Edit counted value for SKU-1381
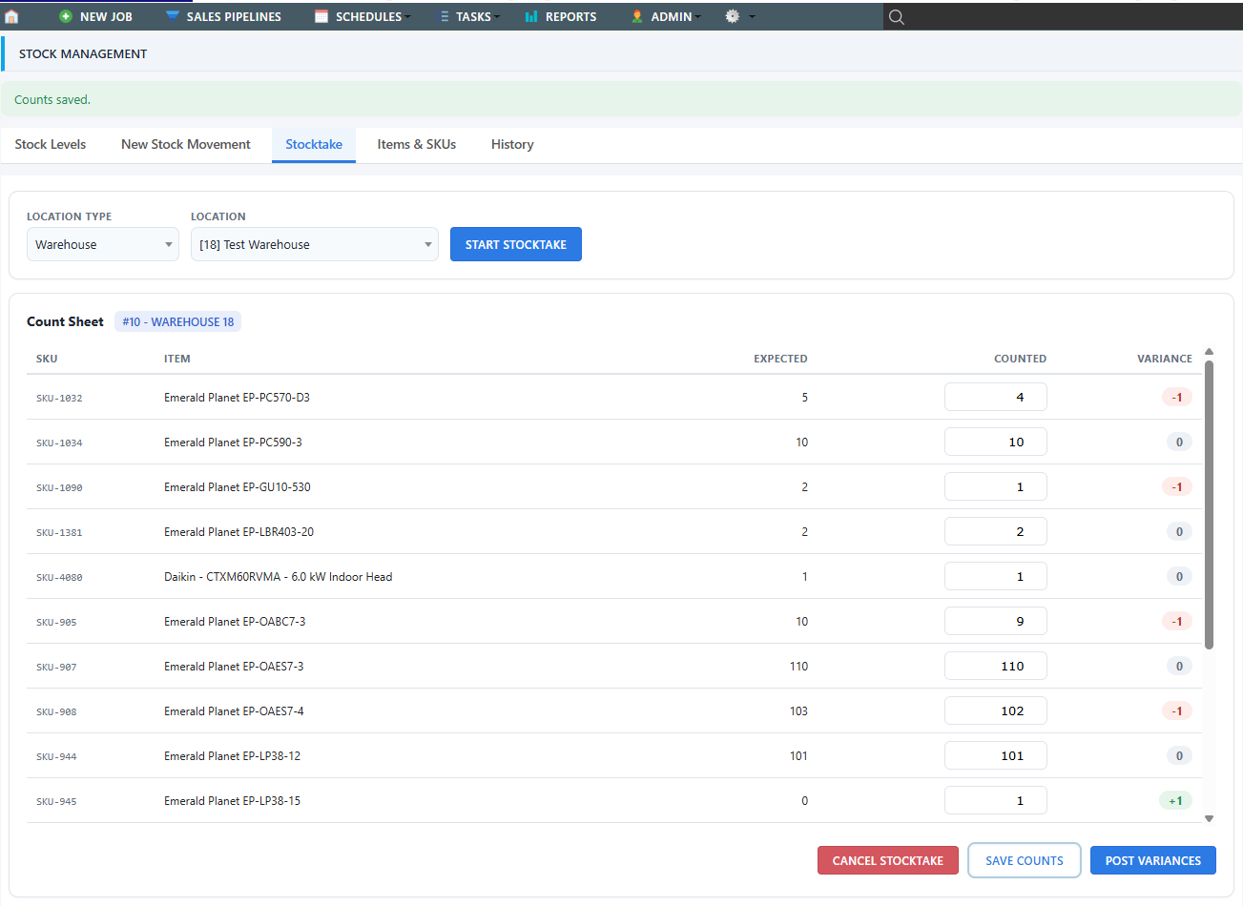The height and width of the screenshot is (906, 1243). tap(996, 531)
